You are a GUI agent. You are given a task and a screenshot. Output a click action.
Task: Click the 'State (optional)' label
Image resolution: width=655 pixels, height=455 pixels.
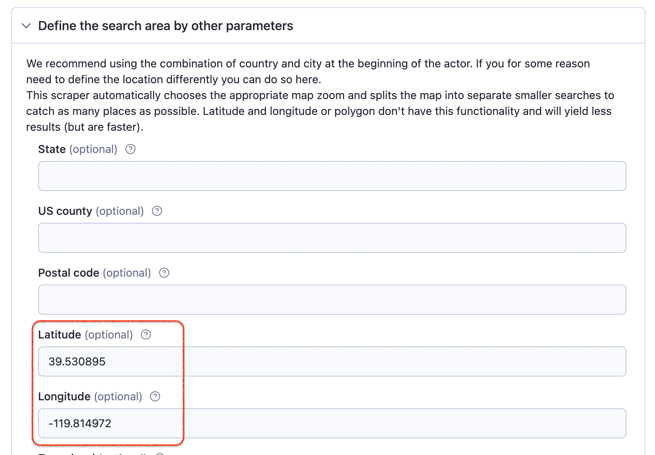point(78,149)
